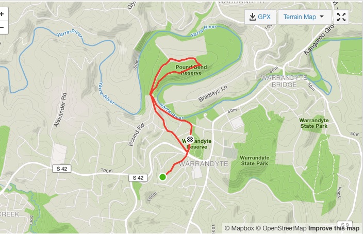Click the zoom in plus button
Image resolution: width=364 pixels, height=234 pixels.
[3, 14]
